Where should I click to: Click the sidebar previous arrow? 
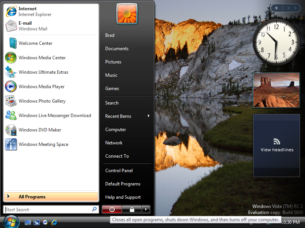tap(288, 8)
